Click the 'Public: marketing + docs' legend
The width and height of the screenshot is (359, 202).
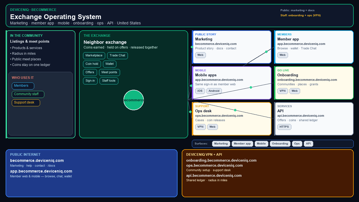[297, 10]
